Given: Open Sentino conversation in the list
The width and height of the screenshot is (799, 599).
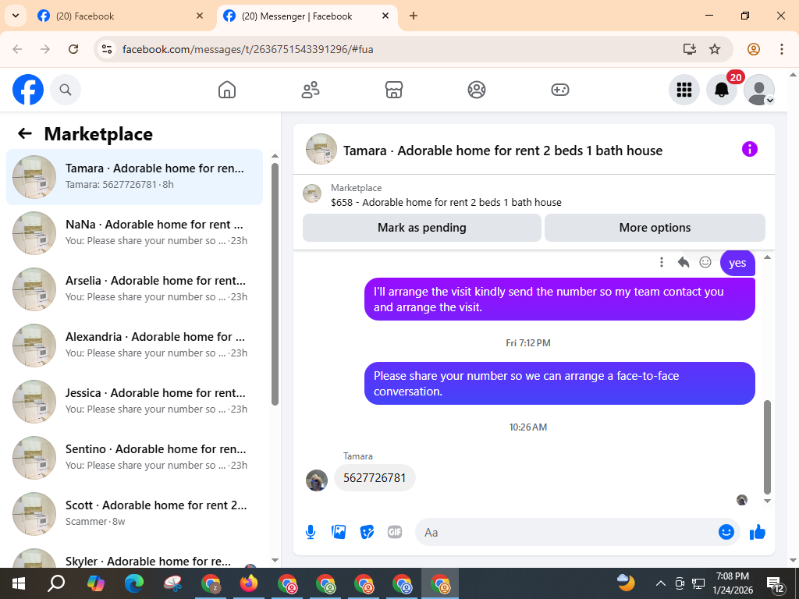Looking at the screenshot, I should [134, 457].
